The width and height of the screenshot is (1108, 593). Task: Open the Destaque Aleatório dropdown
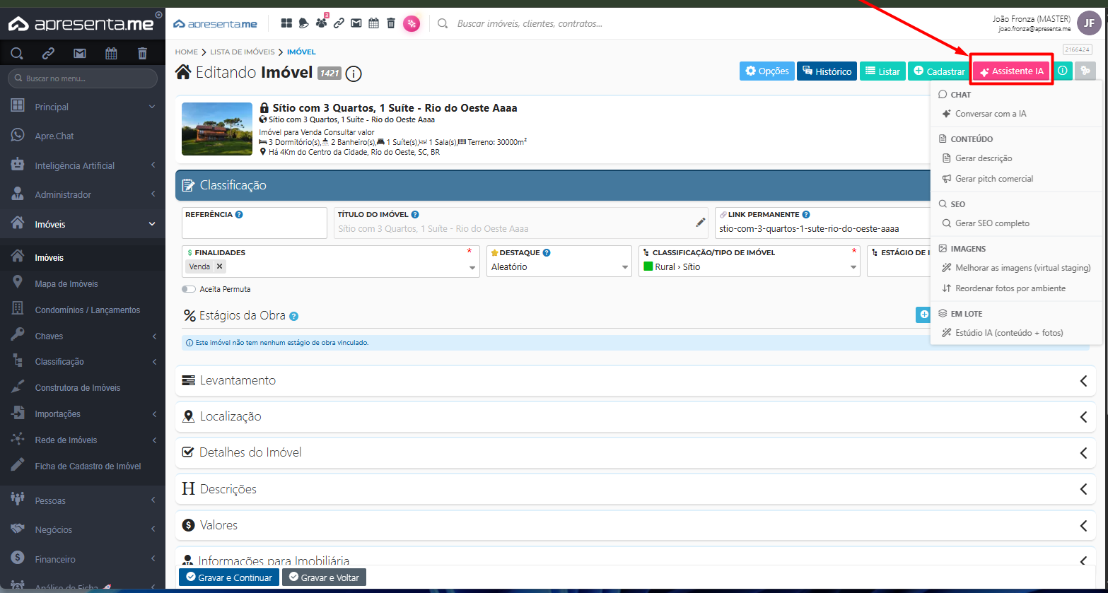point(559,267)
